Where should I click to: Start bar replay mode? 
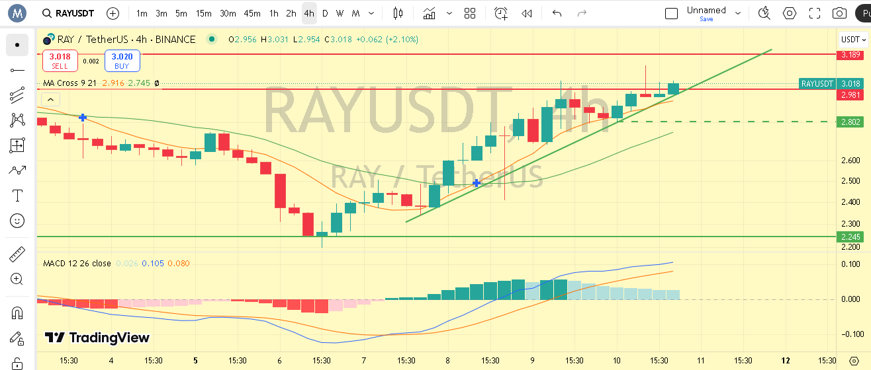527,13
